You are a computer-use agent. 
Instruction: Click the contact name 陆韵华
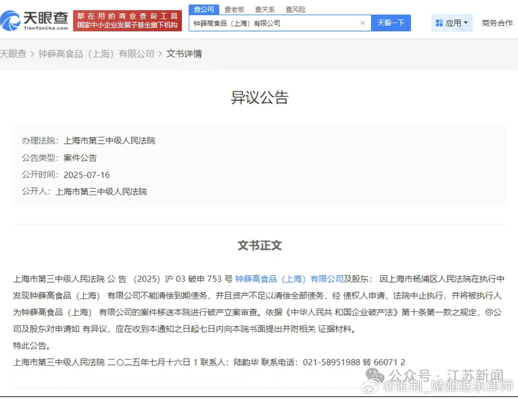click(x=246, y=362)
